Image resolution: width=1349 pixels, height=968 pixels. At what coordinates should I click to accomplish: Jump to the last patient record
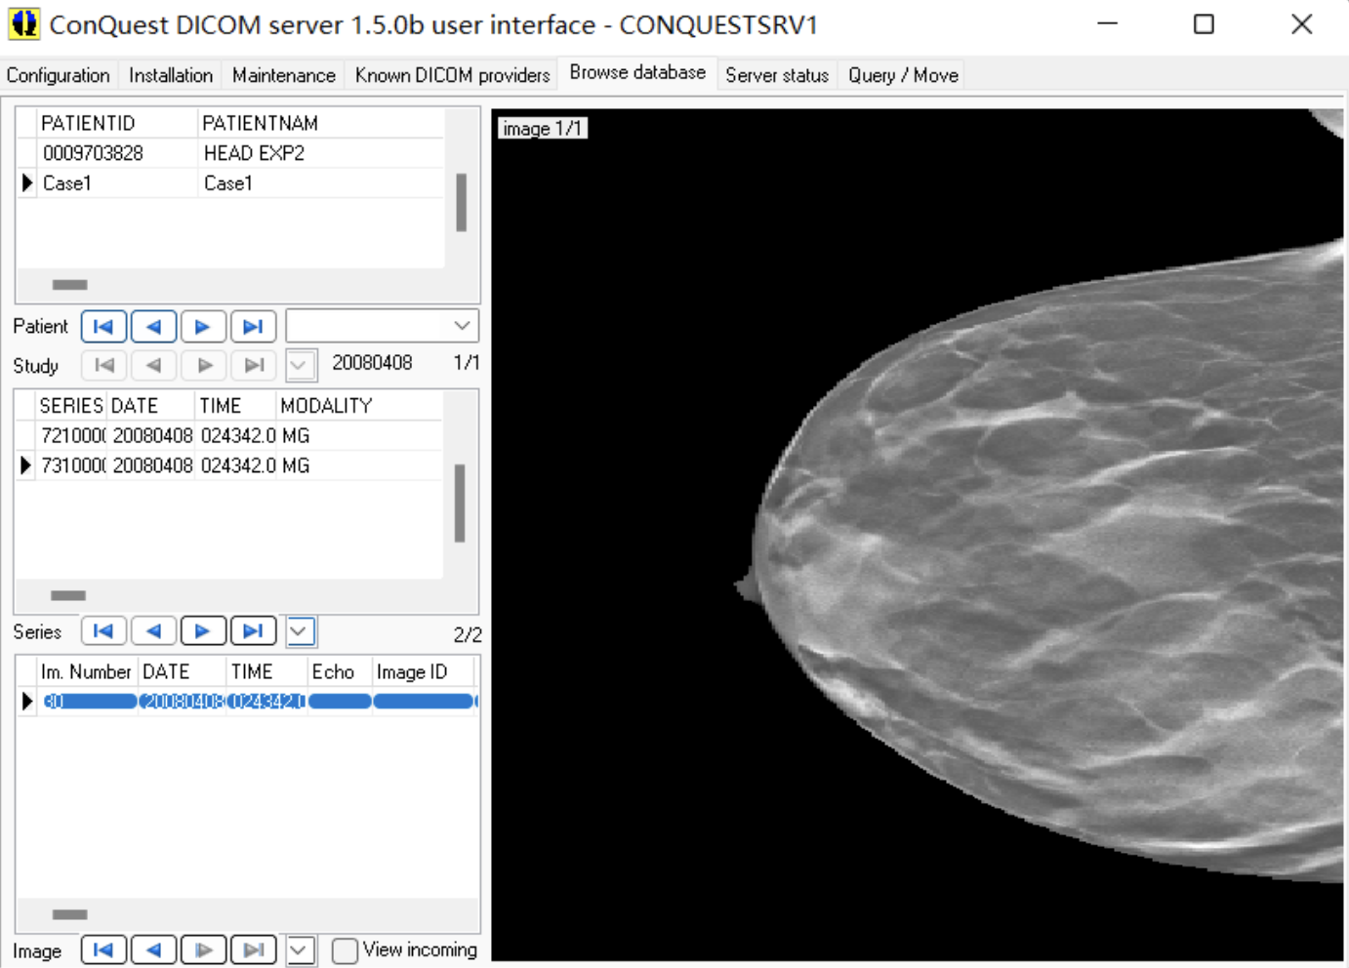point(254,326)
